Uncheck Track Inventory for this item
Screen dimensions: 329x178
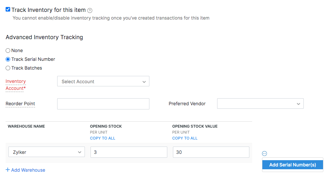8,10
